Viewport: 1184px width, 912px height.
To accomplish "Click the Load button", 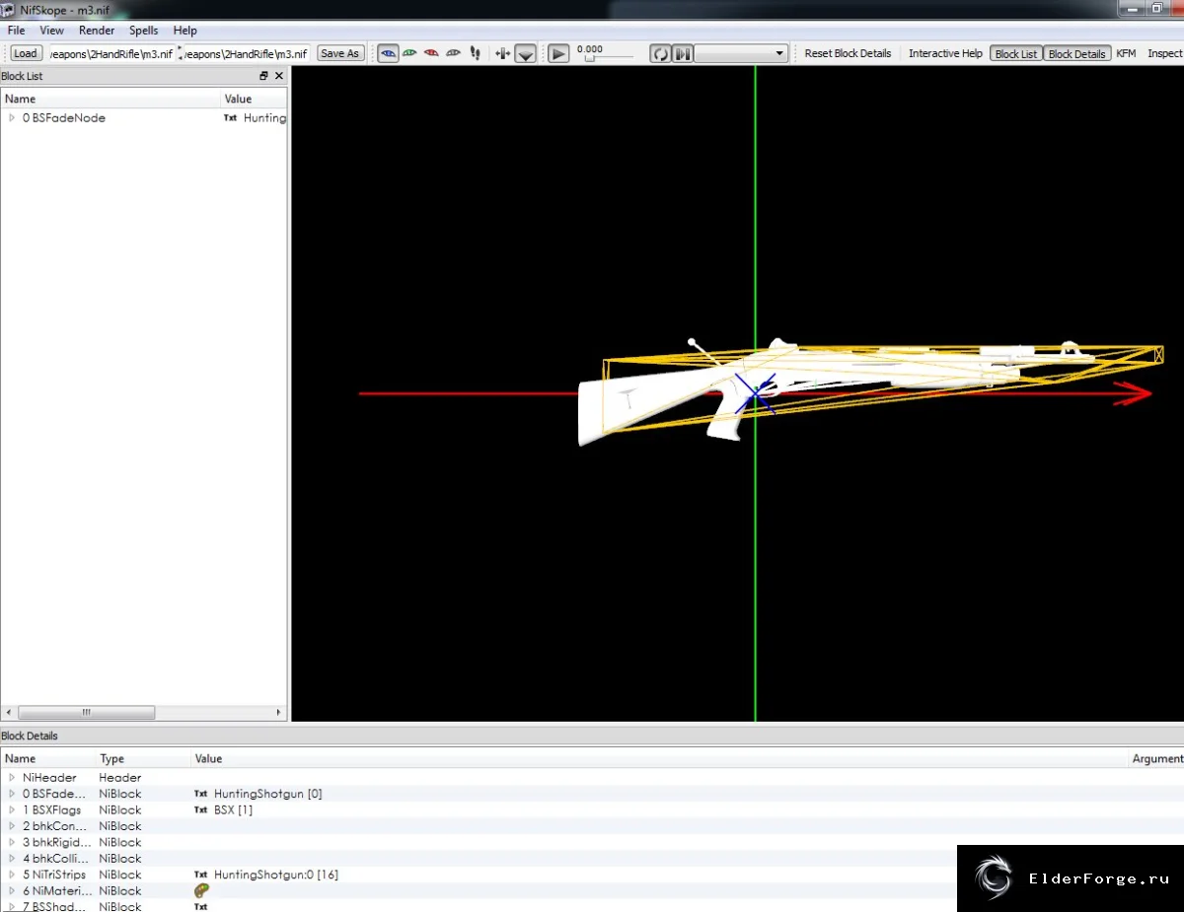I will click(x=26, y=53).
